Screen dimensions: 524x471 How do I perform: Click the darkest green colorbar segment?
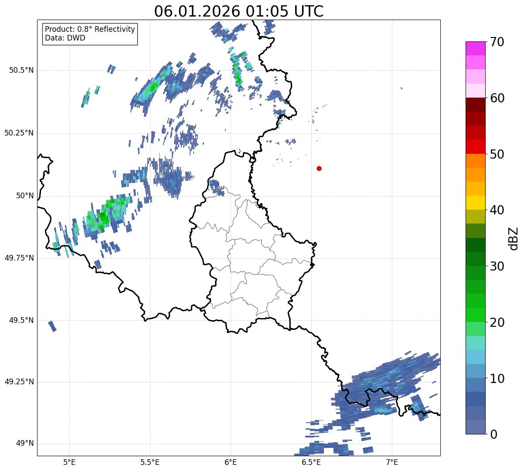point(475,244)
